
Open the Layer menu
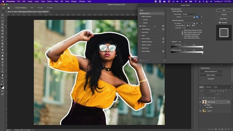[x=36, y=1]
